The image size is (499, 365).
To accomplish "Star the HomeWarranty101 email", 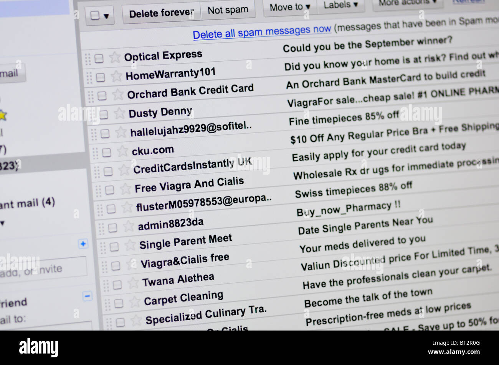I will click(x=116, y=76).
